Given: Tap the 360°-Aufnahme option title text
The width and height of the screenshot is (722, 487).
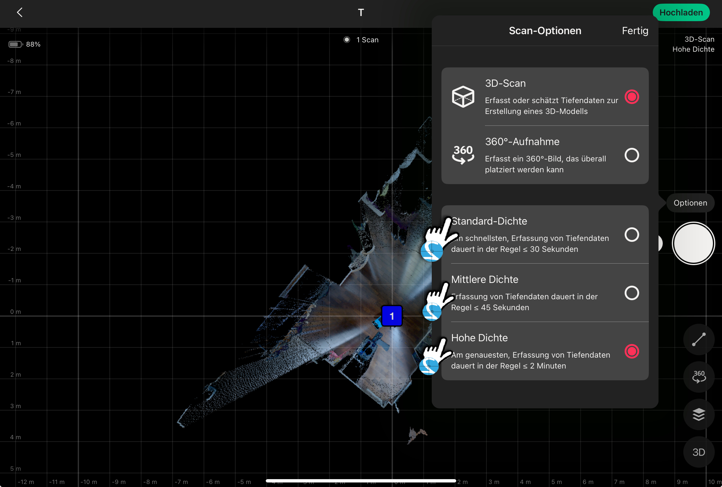Looking at the screenshot, I should (x=522, y=142).
